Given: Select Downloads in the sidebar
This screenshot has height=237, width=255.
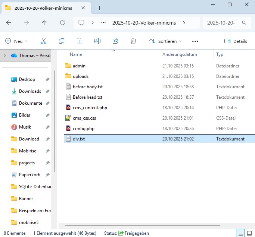Looking at the screenshot, I should point(30,91).
